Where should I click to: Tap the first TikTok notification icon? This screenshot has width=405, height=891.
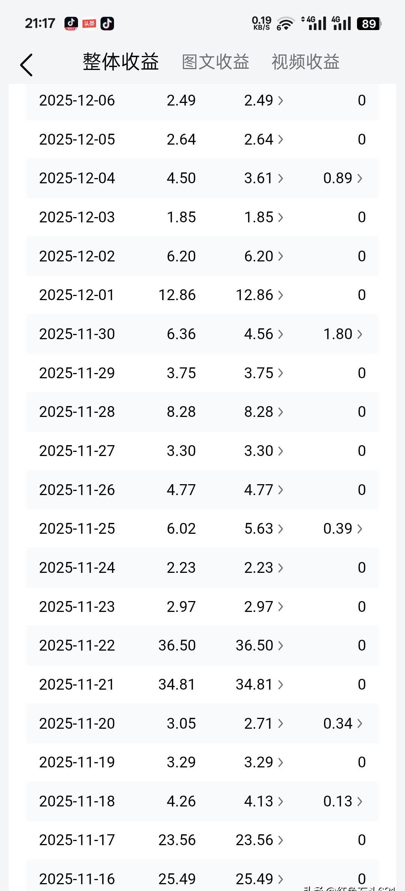click(71, 24)
